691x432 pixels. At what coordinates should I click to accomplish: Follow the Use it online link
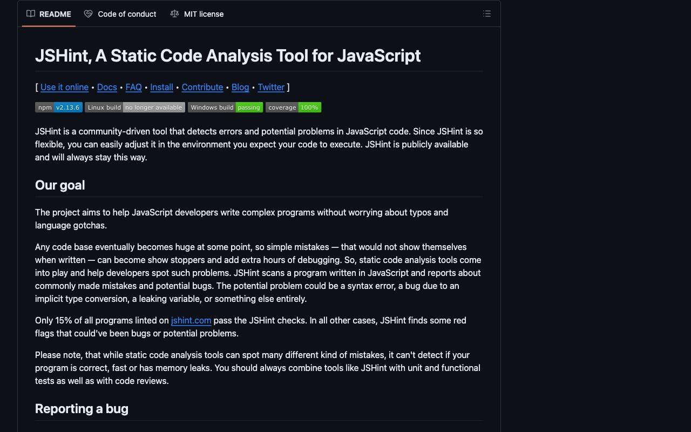64,87
